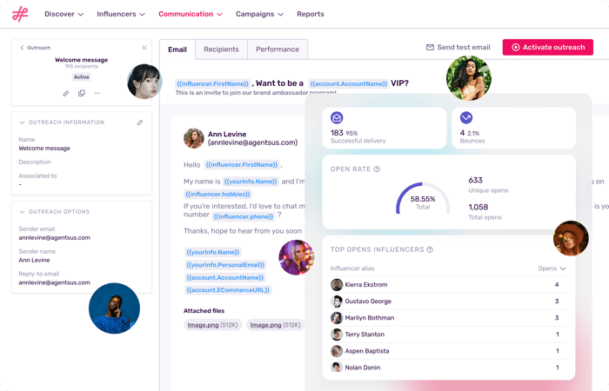
Task: Click the Open Rate help icon
Action: click(377, 169)
